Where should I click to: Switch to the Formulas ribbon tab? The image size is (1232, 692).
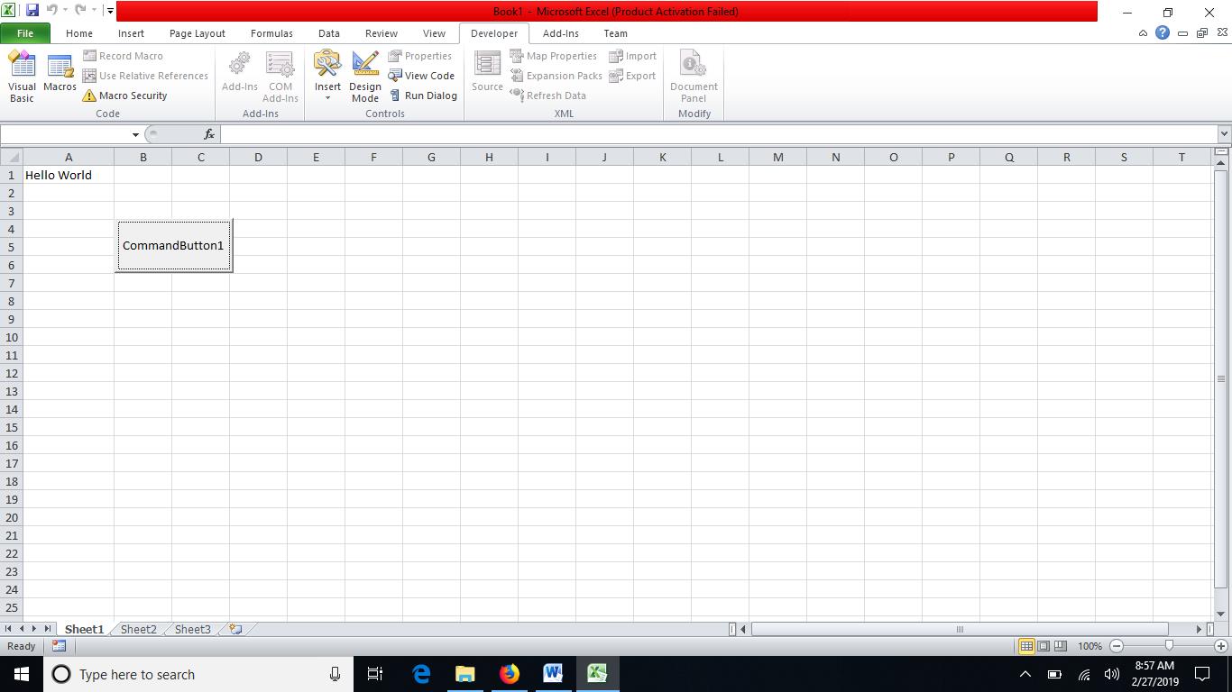tap(271, 33)
